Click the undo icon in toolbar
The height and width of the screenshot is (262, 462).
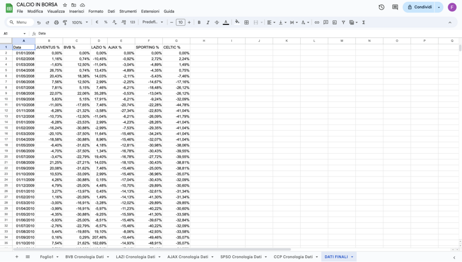tap(39, 23)
